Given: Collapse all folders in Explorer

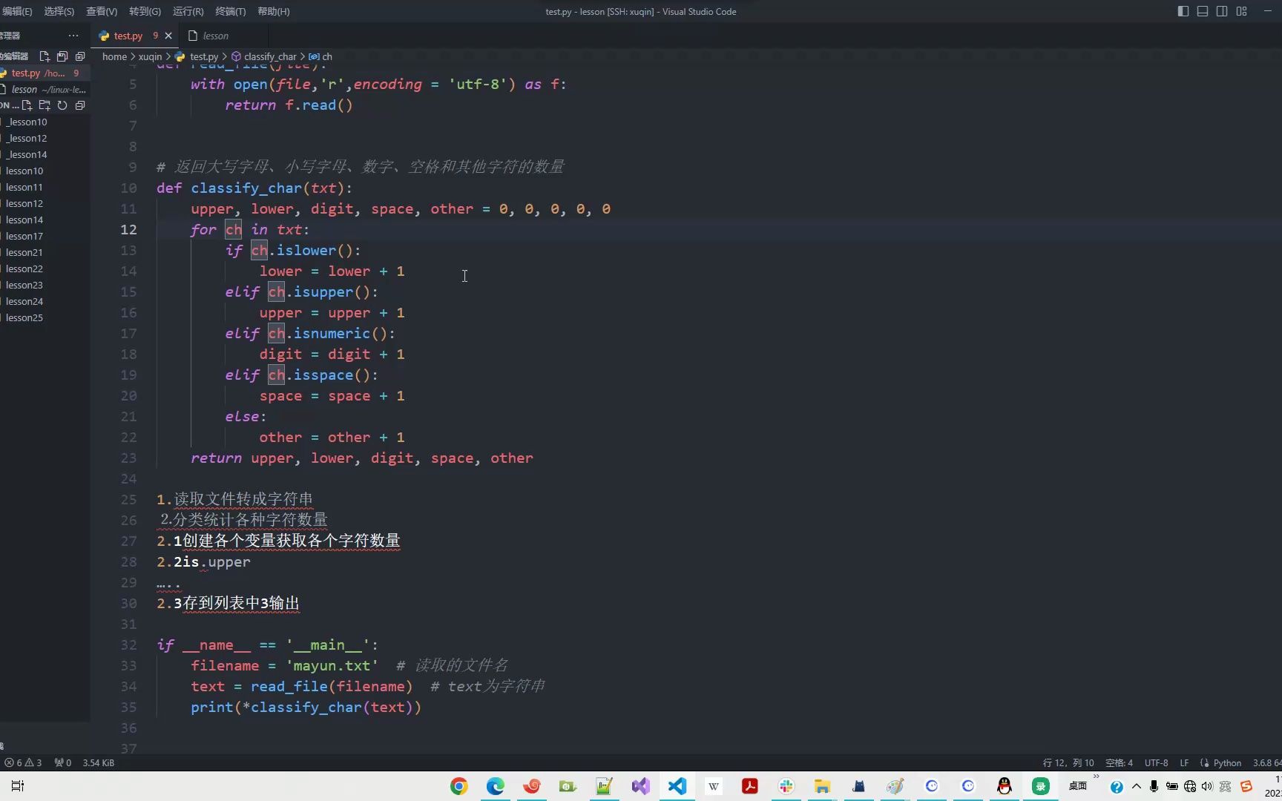Looking at the screenshot, I should coord(79,105).
